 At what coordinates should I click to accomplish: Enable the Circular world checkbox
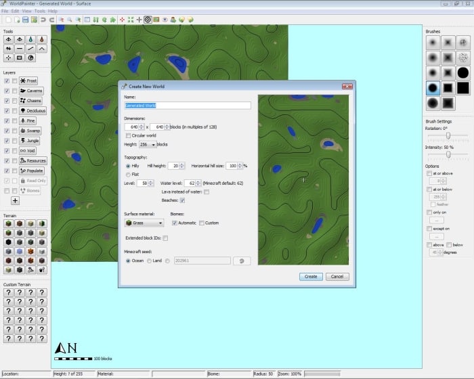[129, 135]
